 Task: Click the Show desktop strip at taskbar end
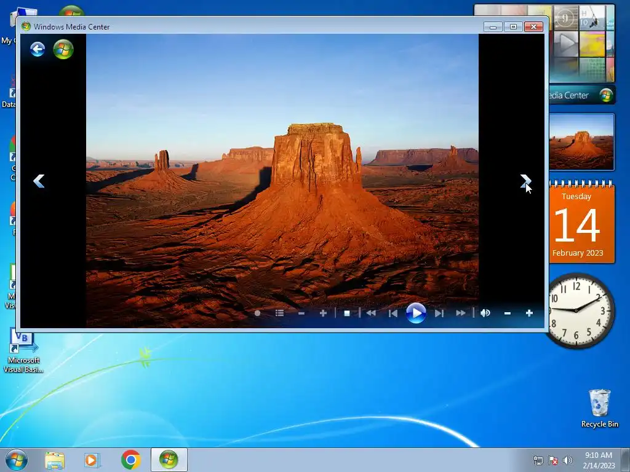click(625, 460)
